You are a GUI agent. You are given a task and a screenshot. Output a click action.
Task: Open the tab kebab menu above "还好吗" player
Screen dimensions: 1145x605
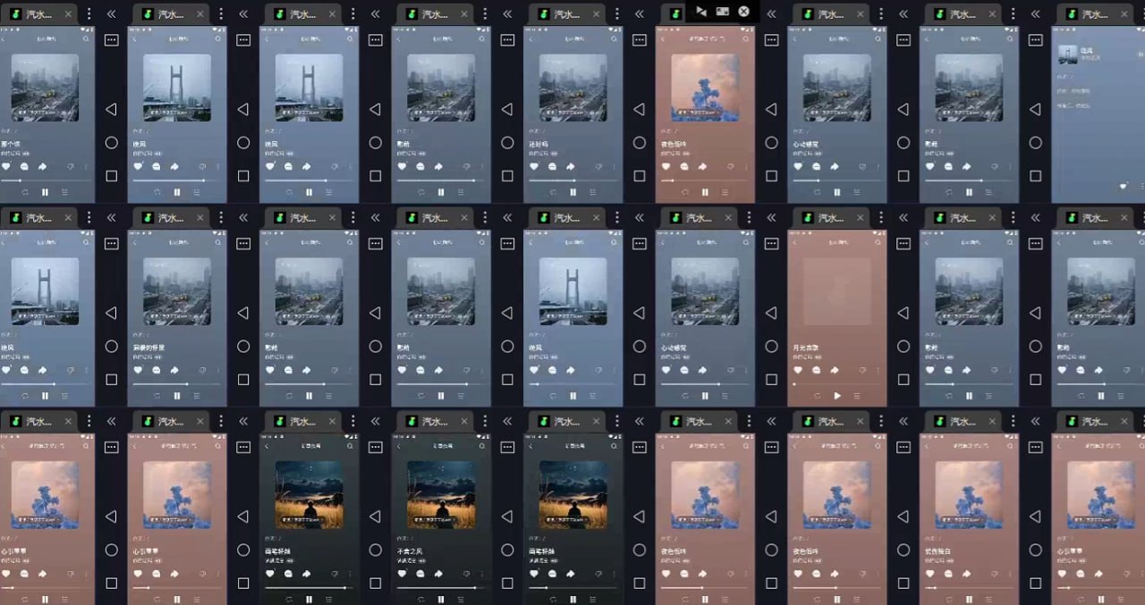click(x=616, y=14)
